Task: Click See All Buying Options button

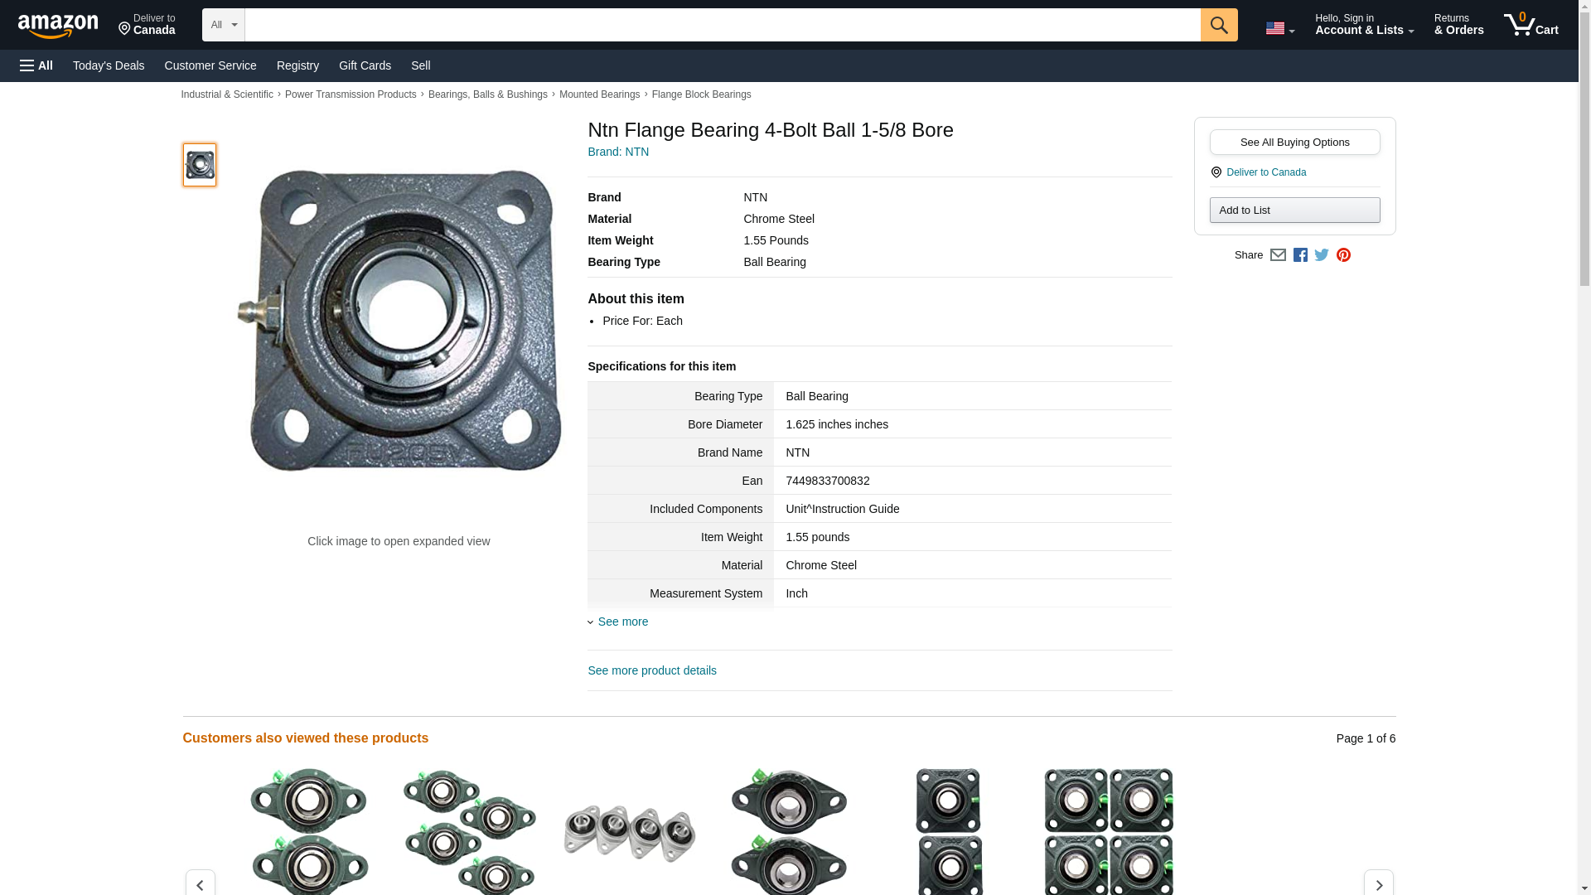Action: point(1294,142)
